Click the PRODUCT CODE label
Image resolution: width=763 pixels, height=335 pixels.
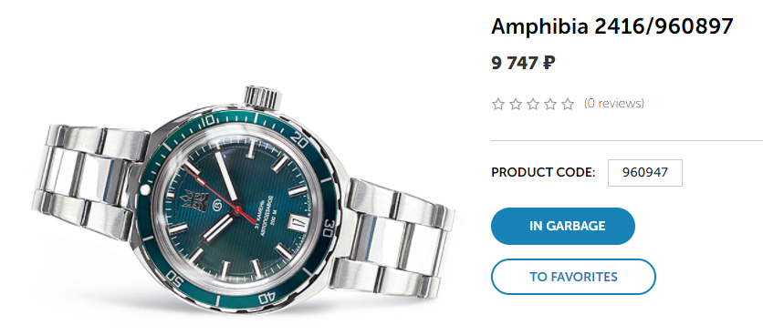pyautogui.click(x=543, y=172)
